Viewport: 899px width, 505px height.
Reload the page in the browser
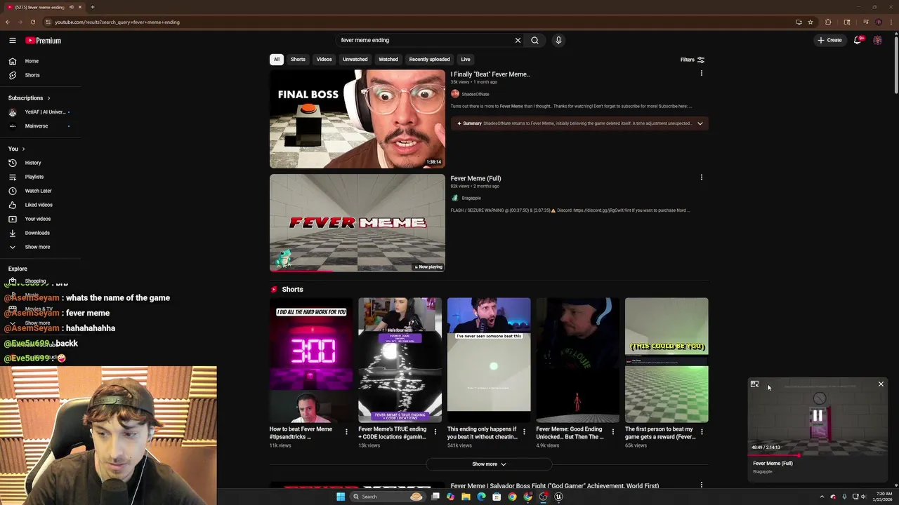[x=32, y=22]
